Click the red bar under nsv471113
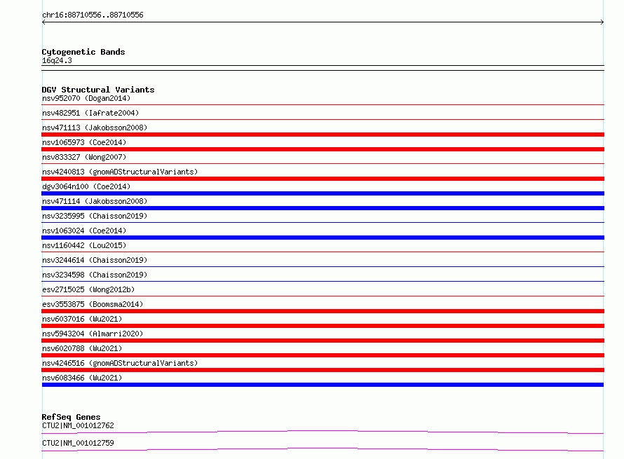This screenshot has width=624, height=459. tap(323, 135)
